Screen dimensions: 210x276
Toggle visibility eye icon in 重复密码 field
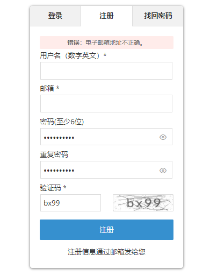tap(163, 171)
